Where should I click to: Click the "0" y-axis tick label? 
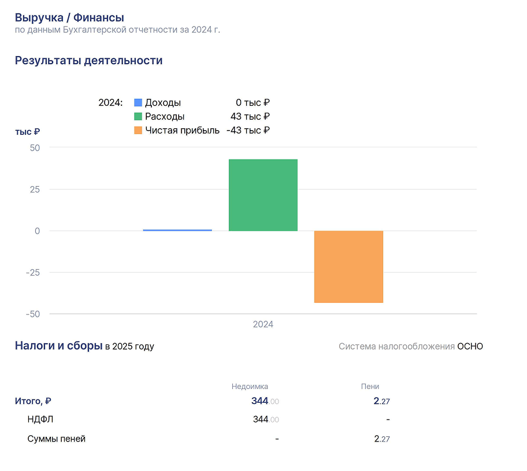tap(38, 231)
